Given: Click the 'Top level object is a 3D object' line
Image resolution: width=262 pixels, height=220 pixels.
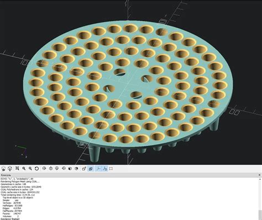Looking at the screenshot, I should pyautogui.click(x=18, y=197).
